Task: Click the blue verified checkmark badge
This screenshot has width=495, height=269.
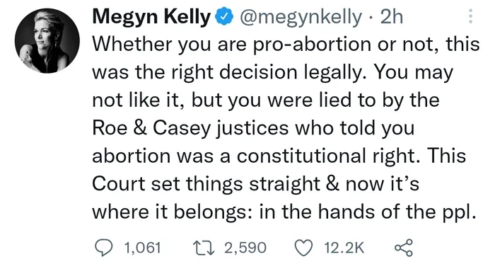Action: (224, 17)
